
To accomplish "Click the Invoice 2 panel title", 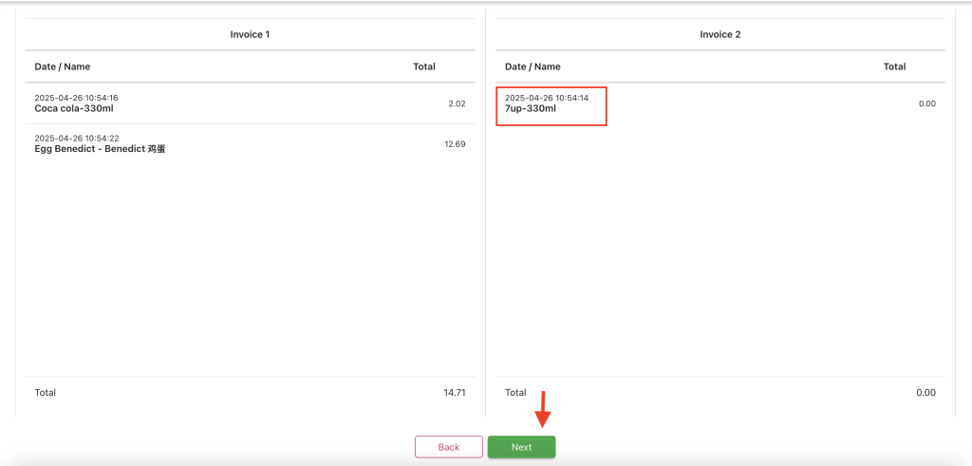I will coord(720,34).
